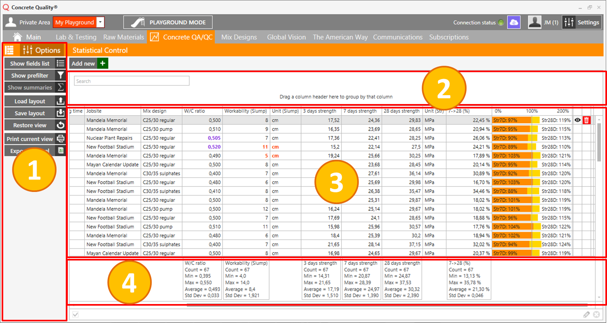The width and height of the screenshot is (607, 323).
Task: Open the Lab & Testing tab
Action: click(76, 37)
